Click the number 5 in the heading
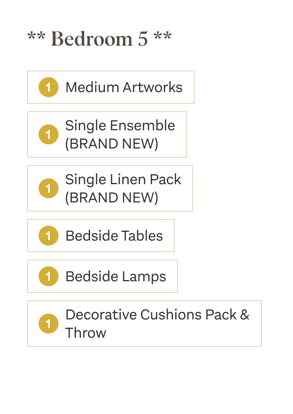Screen dimensions: 293x414 142,39
